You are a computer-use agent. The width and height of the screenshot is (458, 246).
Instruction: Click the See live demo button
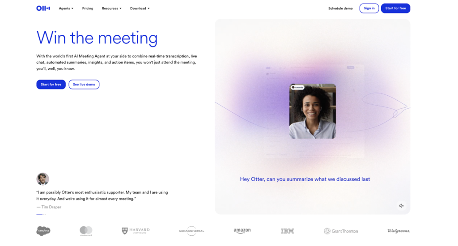coord(84,85)
